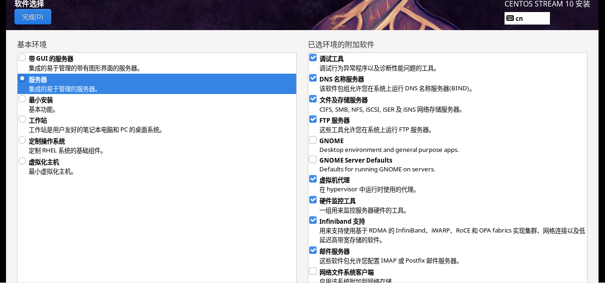Screen dimensions: 605x283
Task: Uncheck the 调试工具 add-on
Action: click(312, 57)
